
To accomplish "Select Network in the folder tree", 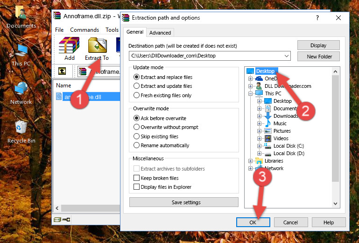I will [x=274, y=168].
